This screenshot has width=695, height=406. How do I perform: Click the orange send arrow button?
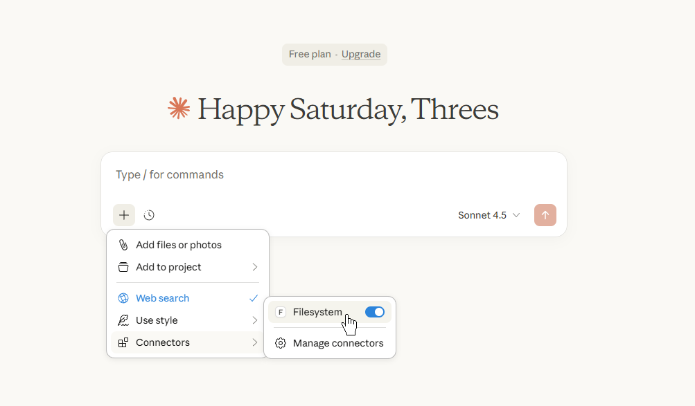coord(545,215)
